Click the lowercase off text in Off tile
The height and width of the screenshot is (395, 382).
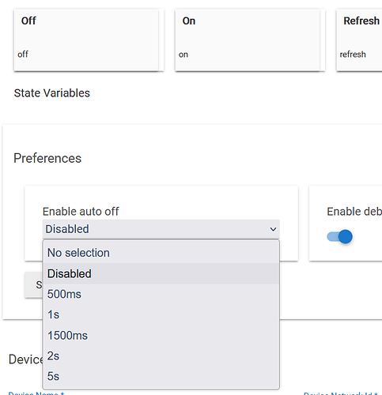(23, 55)
